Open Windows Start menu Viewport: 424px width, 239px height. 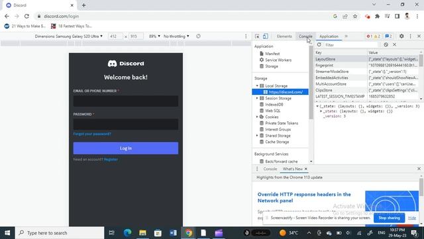7,233
